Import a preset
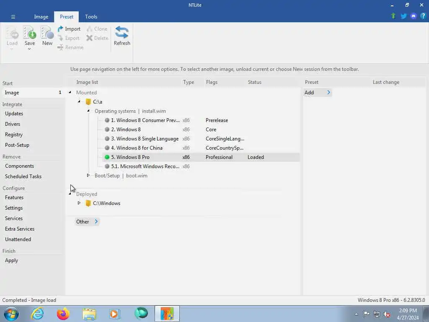Image resolution: width=429 pixels, height=322 pixels. pyautogui.click(x=69, y=29)
